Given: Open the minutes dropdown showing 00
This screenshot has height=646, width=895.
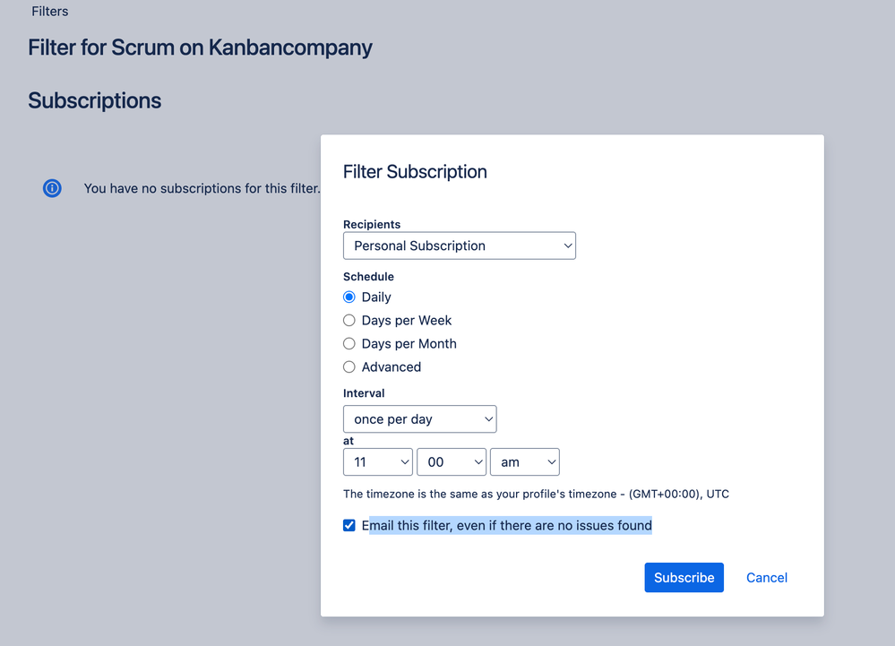Looking at the screenshot, I should click(x=451, y=462).
